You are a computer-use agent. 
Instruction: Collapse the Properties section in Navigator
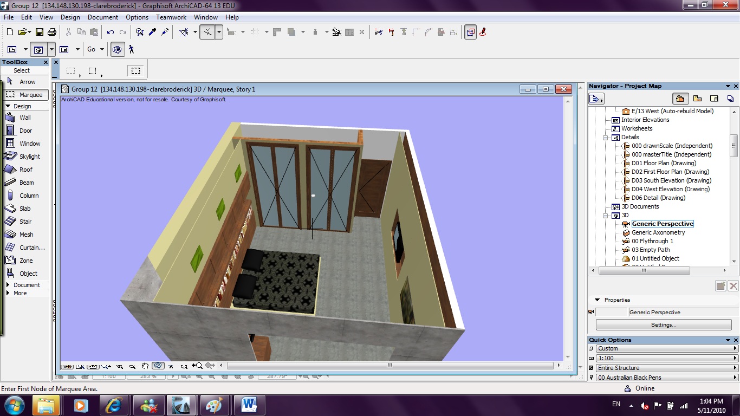point(598,300)
